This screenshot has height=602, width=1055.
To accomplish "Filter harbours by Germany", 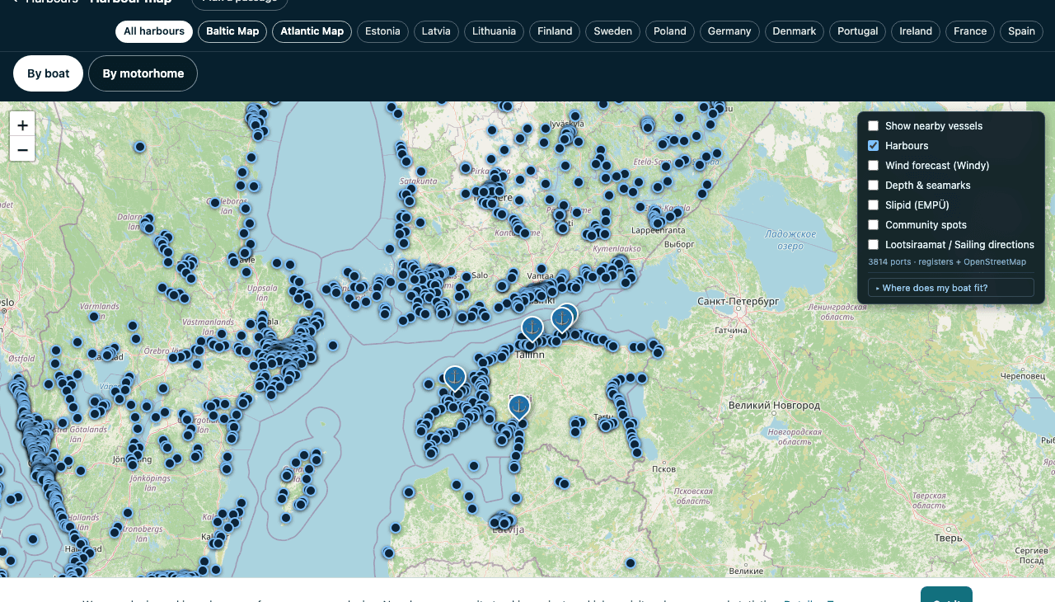I will pos(729,31).
